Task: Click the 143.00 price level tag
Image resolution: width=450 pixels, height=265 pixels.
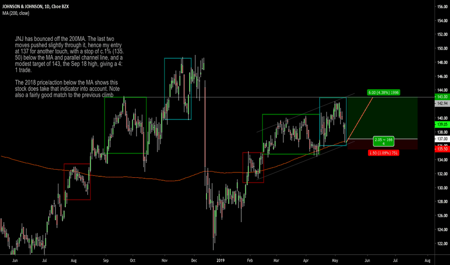Action: (442, 97)
